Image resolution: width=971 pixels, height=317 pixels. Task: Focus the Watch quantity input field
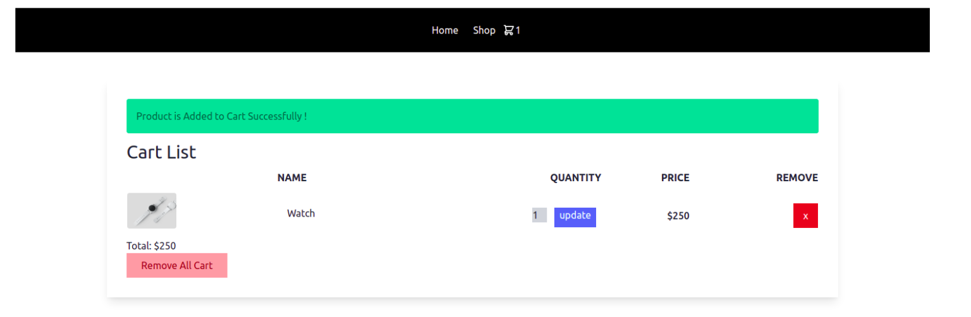click(x=539, y=215)
